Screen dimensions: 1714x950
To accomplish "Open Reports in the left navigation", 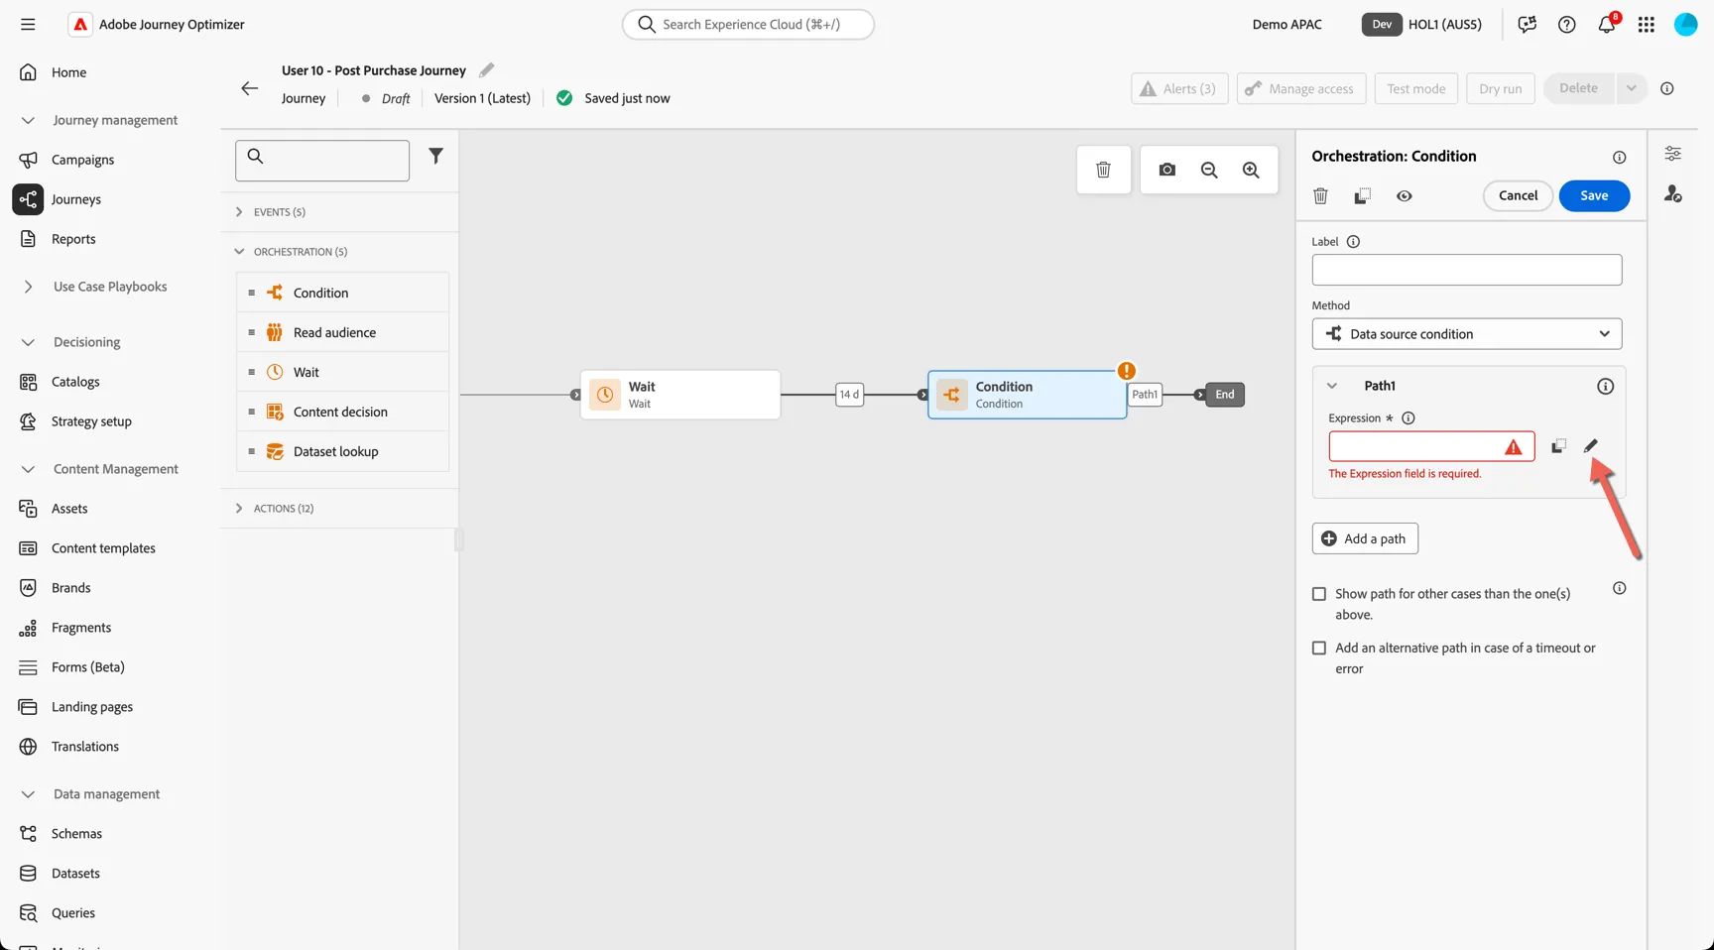I will [x=73, y=239].
